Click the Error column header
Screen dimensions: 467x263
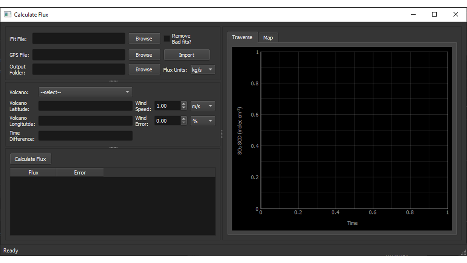(80, 172)
